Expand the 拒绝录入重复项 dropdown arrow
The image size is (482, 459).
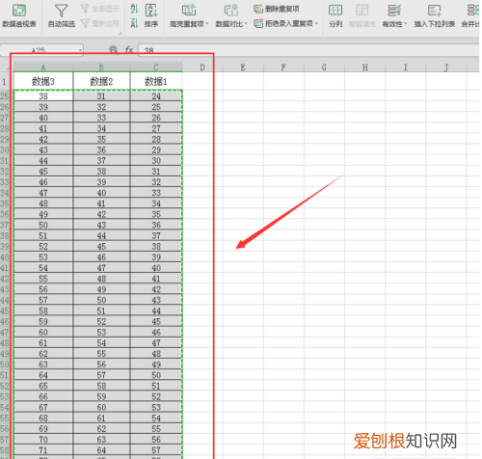pos(316,23)
